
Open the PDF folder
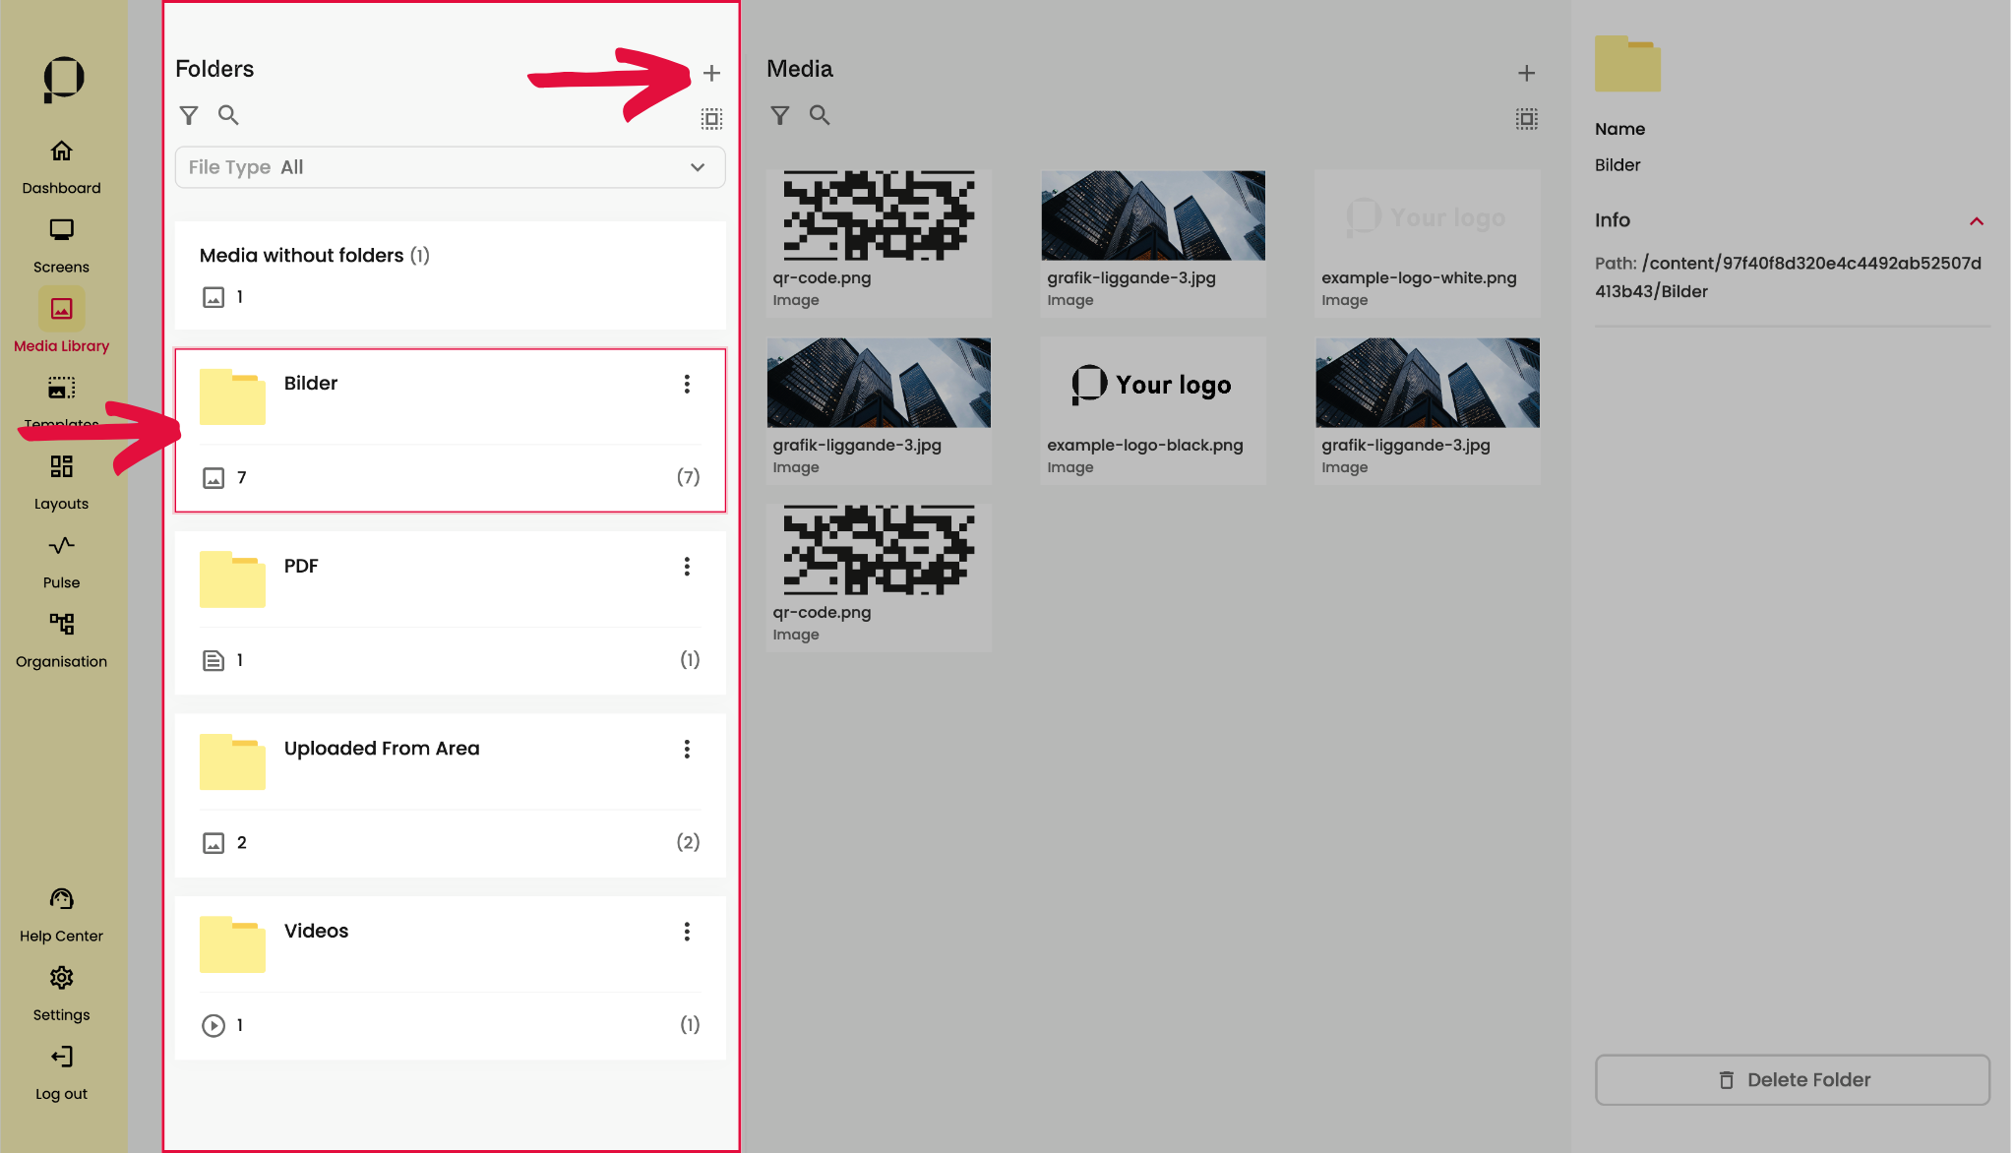coord(300,567)
